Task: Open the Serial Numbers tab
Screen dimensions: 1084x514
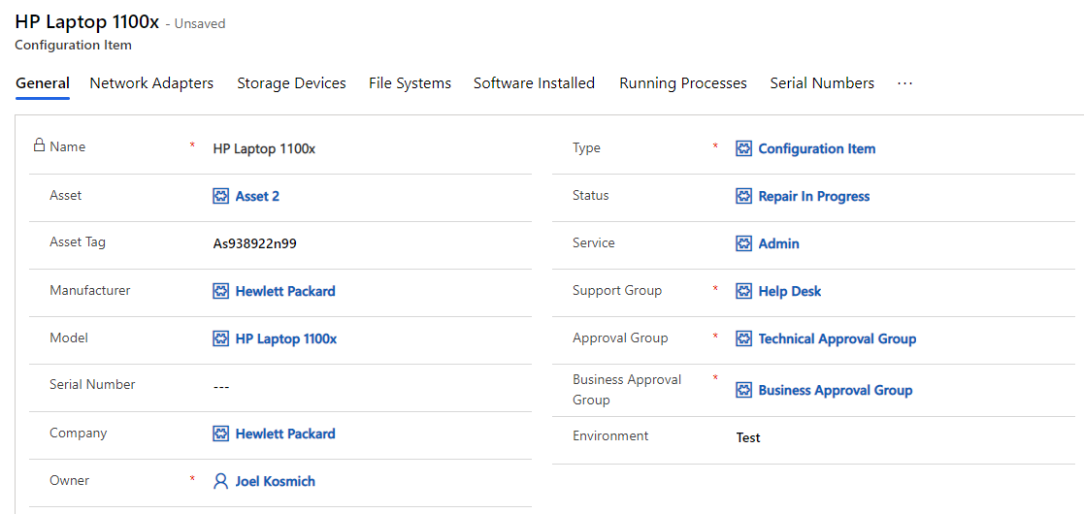Action: click(x=822, y=83)
